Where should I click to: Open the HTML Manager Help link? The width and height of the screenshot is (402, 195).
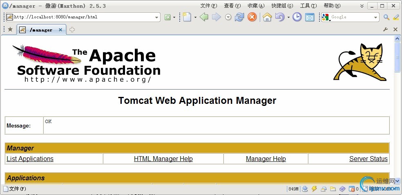[x=163, y=159]
